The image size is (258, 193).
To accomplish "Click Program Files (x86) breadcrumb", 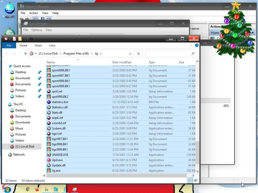I will 76,54.
